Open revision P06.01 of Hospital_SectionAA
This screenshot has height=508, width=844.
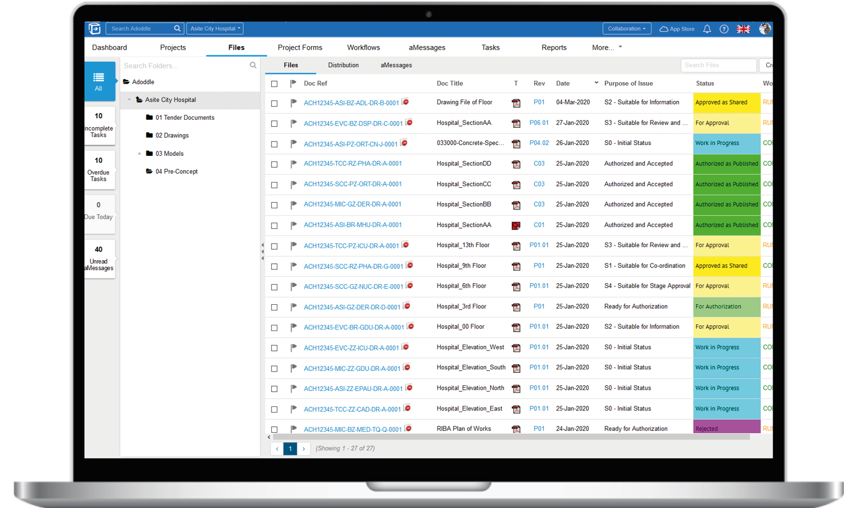pyautogui.click(x=540, y=123)
